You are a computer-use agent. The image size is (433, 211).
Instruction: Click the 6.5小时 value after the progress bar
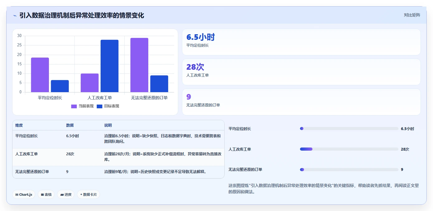click(x=407, y=129)
